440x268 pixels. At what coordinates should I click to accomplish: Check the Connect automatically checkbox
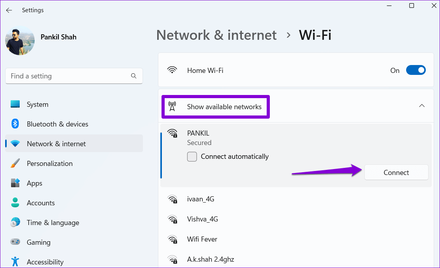pos(192,157)
